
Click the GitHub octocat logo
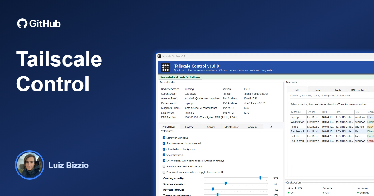22,24
